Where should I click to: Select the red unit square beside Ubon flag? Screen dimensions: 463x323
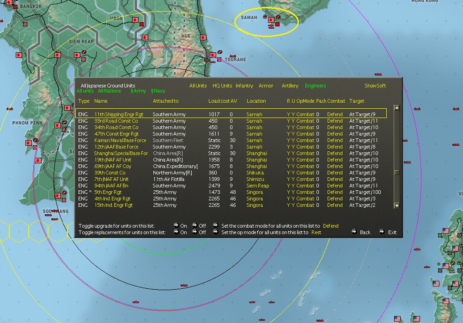[141, 24]
